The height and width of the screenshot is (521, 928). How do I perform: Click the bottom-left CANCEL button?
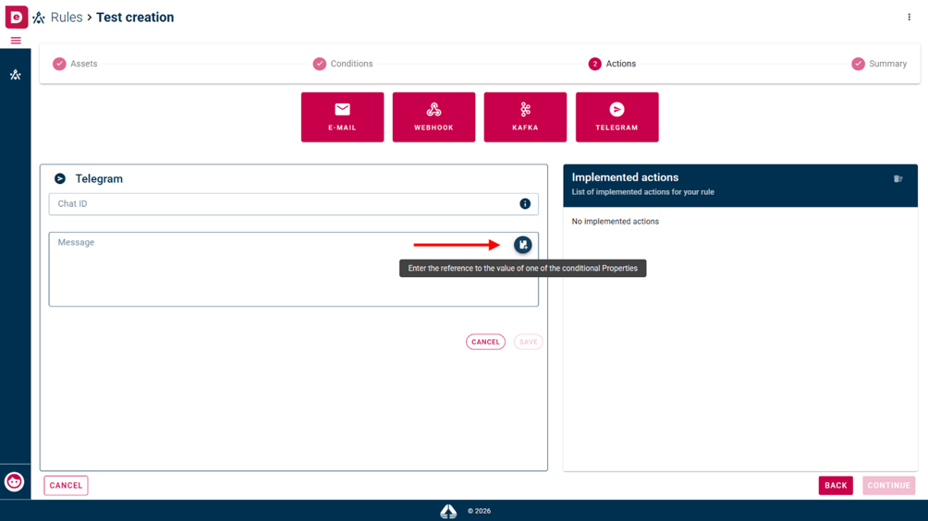click(x=66, y=486)
